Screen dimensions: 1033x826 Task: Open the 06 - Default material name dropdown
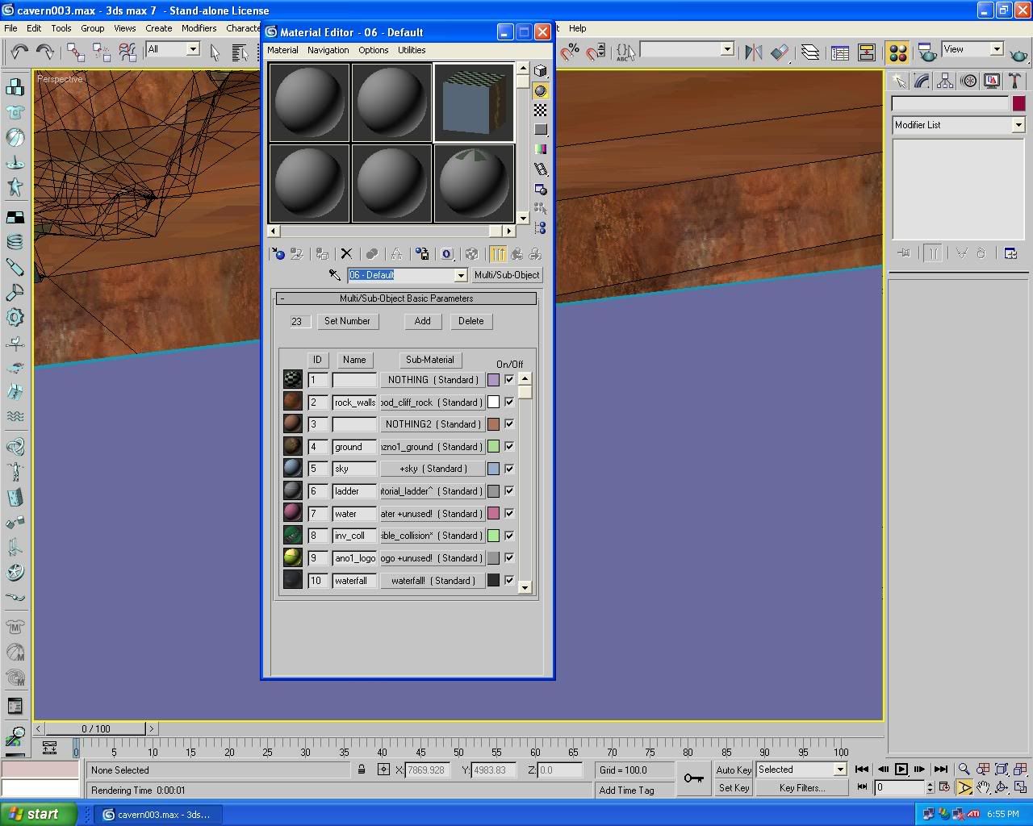tap(461, 275)
